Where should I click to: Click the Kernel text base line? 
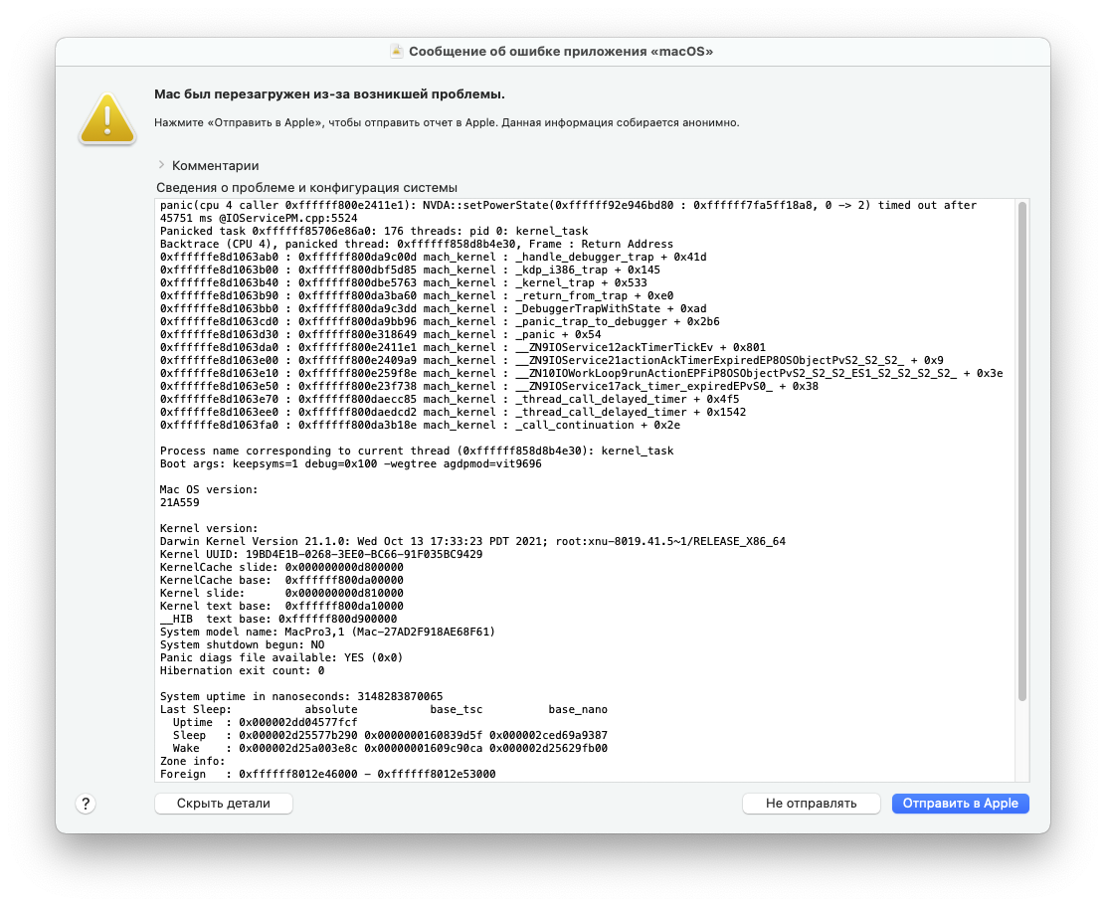(281, 606)
